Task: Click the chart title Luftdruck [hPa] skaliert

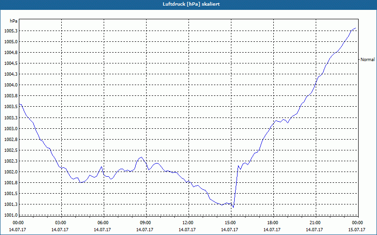Action: (191, 4)
